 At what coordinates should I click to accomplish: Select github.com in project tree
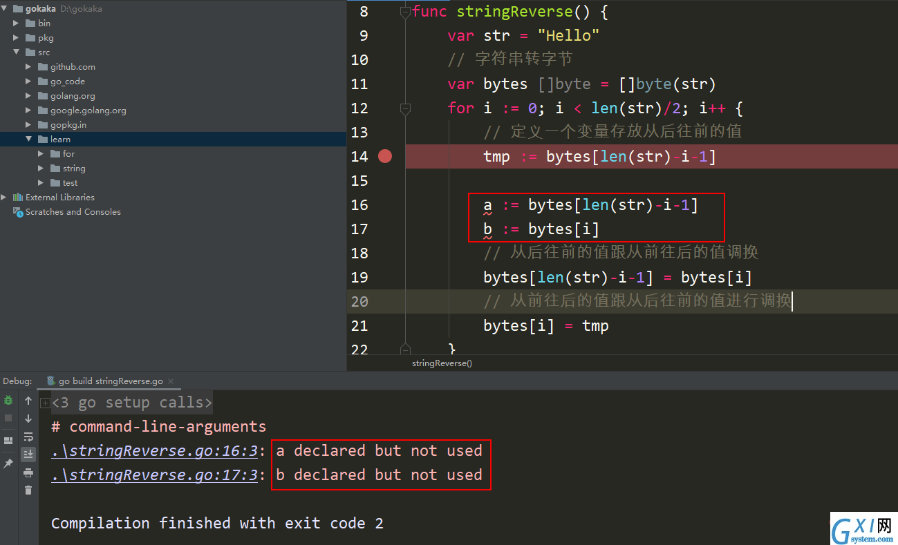click(73, 67)
